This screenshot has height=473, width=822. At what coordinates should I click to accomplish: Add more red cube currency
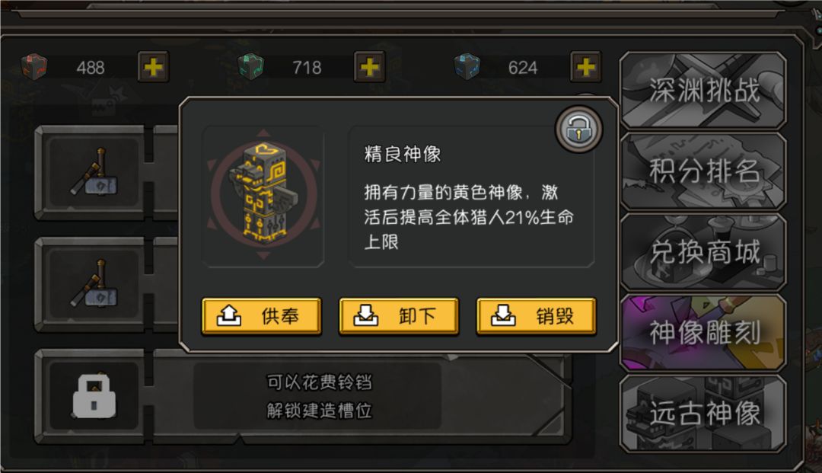coord(153,67)
